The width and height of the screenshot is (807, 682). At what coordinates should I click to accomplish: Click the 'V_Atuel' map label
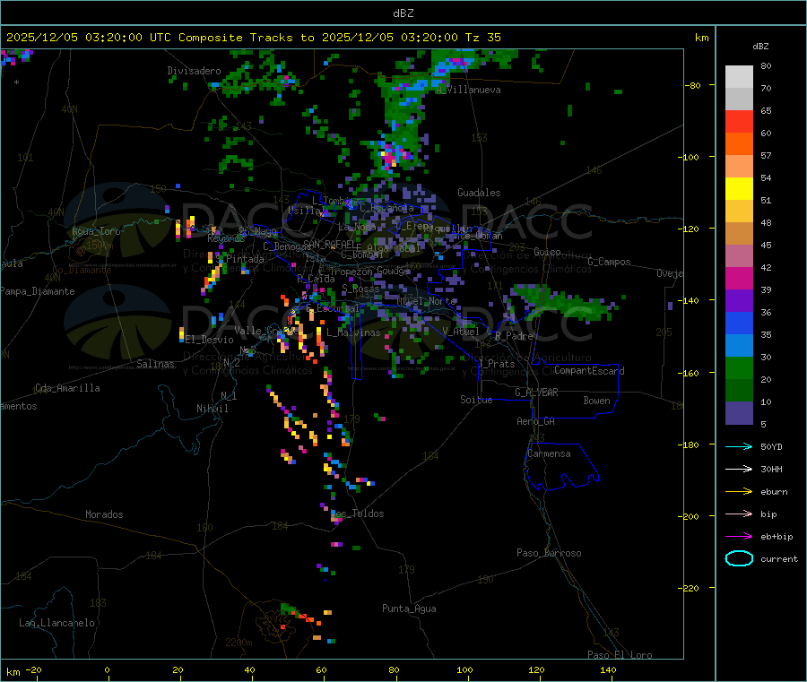click(461, 332)
